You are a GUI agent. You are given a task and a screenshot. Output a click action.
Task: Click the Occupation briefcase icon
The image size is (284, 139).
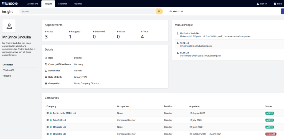46,83
